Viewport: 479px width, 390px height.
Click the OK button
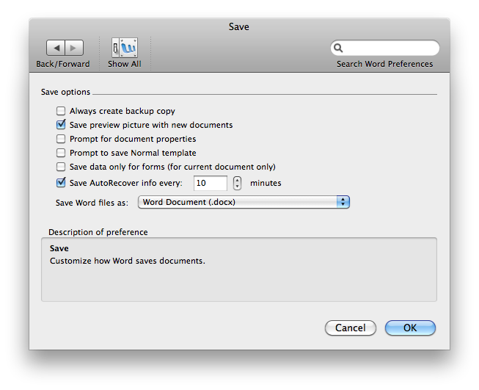410,328
